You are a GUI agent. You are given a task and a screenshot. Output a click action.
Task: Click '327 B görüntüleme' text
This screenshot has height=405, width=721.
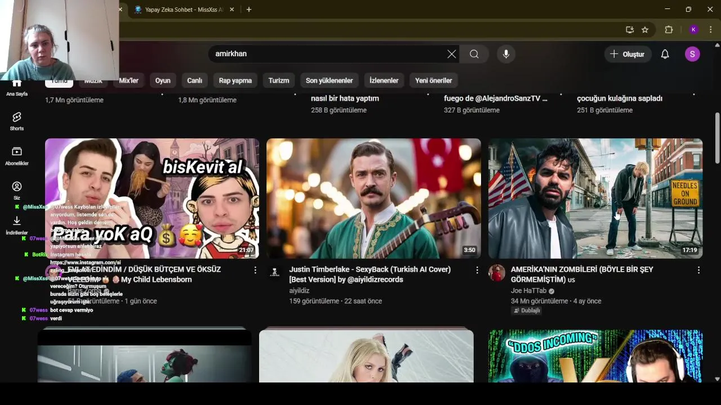coord(471,110)
